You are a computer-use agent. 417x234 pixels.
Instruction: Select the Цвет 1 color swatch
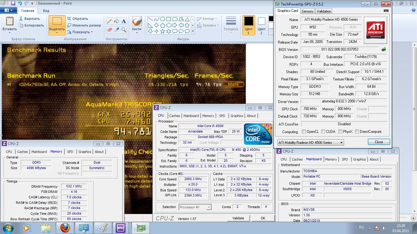point(248,25)
